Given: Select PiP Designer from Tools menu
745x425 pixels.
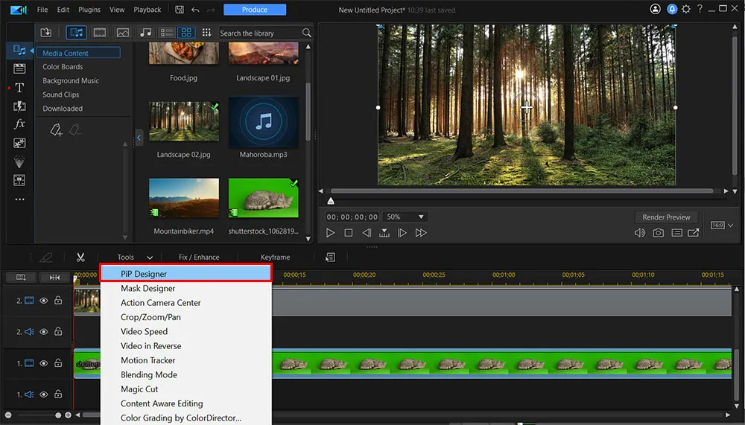Looking at the screenshot, I should tap(186, 274).
